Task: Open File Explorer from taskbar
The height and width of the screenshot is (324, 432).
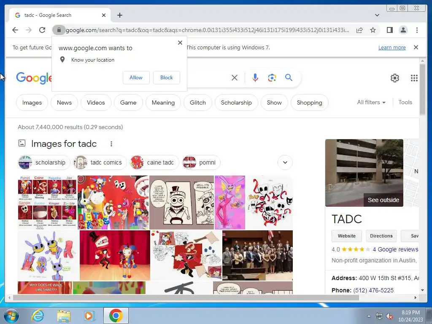Action: coord(64,316)
